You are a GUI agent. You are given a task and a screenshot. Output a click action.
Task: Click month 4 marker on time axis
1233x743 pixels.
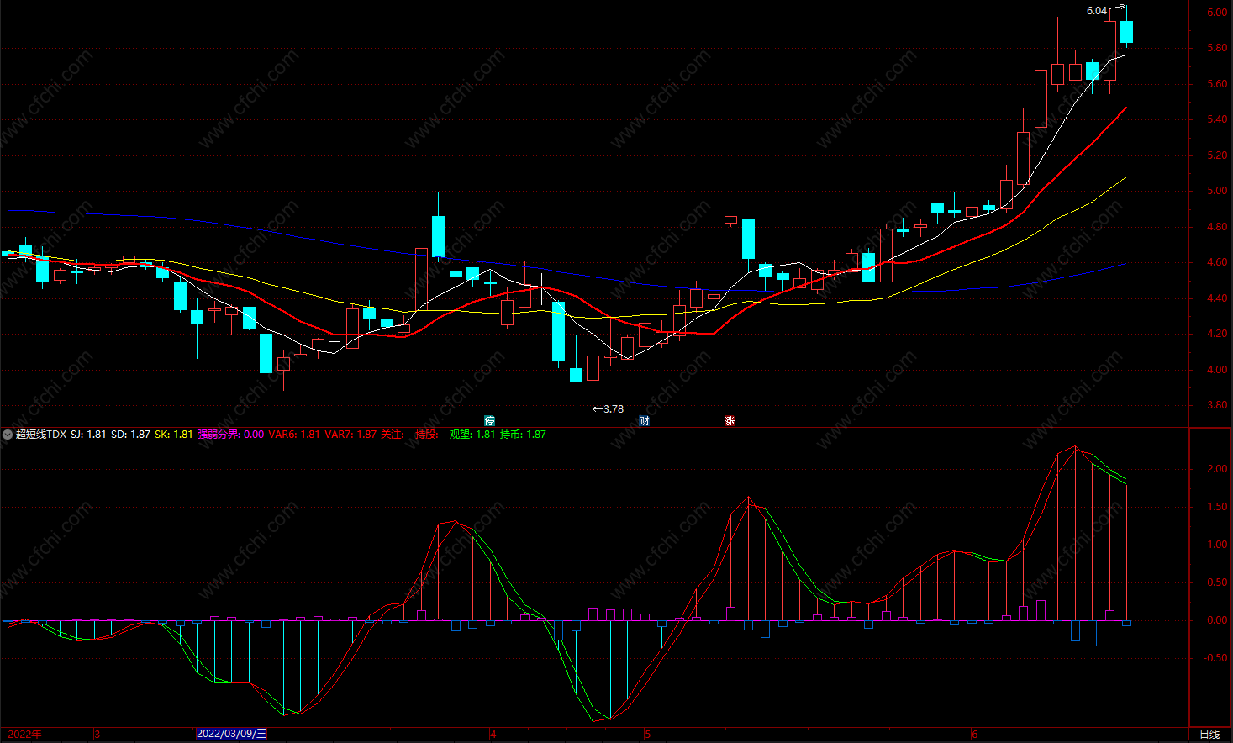pos(493,734)
